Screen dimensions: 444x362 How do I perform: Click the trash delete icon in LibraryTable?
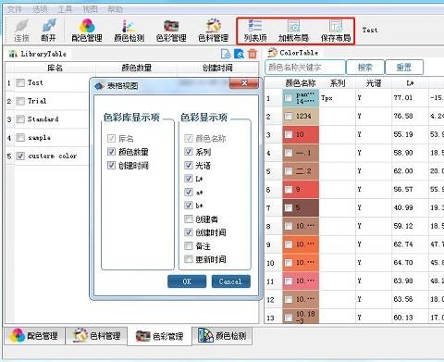253,54
